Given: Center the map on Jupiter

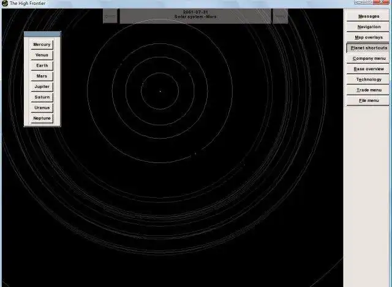Looking at the screenshot, I should coord(42,87).
